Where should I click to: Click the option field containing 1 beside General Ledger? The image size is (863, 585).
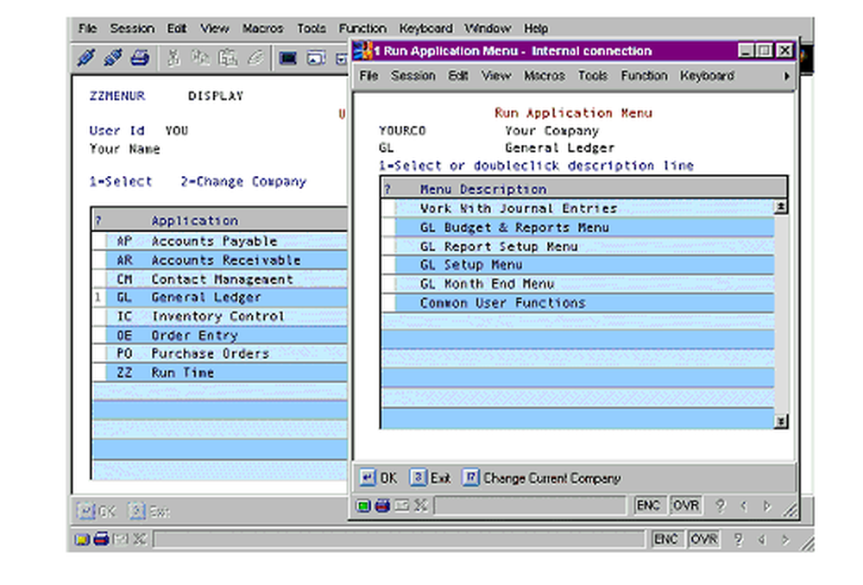99,298
